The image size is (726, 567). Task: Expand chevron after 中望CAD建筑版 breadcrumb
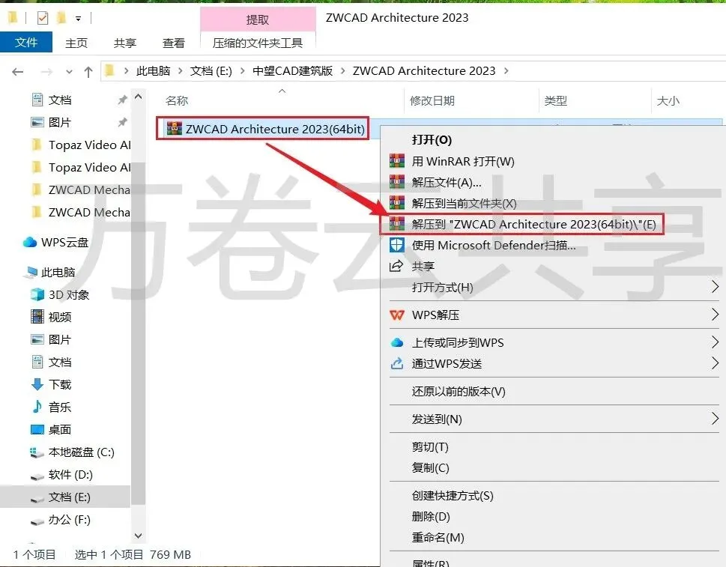click(342, 71)
